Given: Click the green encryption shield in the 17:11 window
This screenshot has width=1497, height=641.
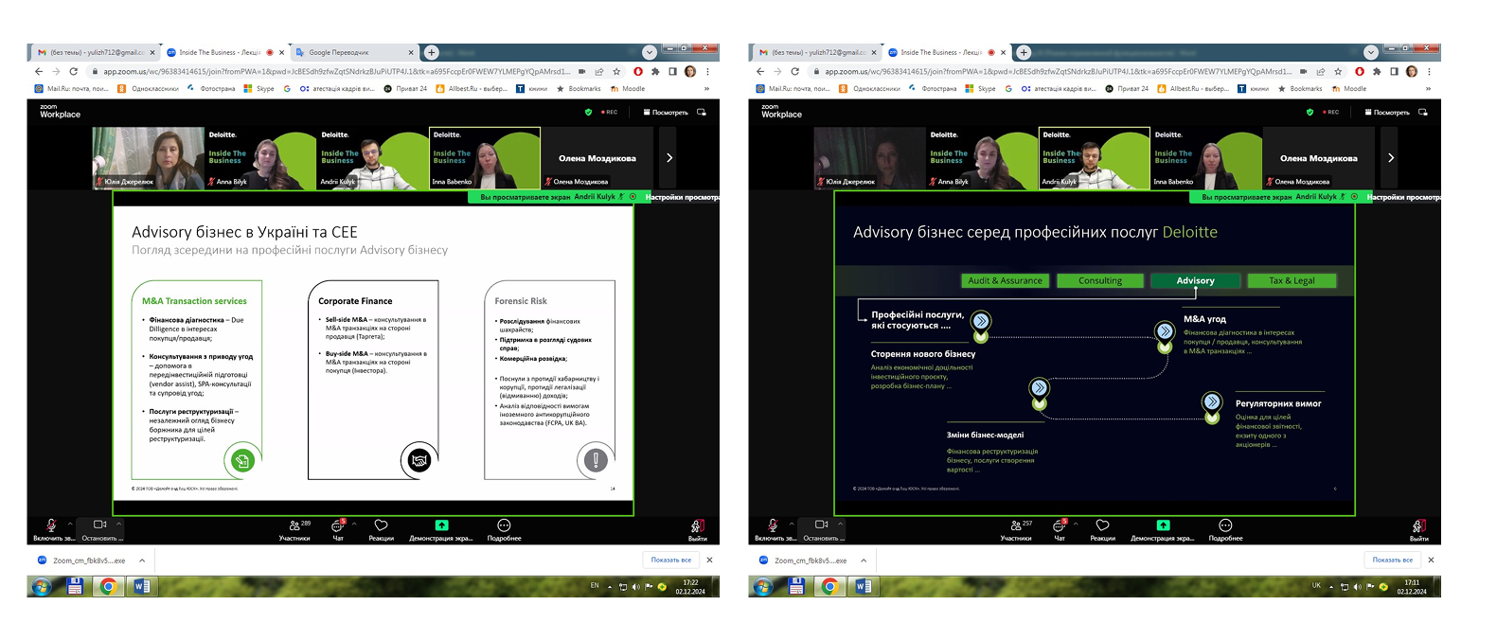Looking at the screenshot, I should click(1310, 112).
